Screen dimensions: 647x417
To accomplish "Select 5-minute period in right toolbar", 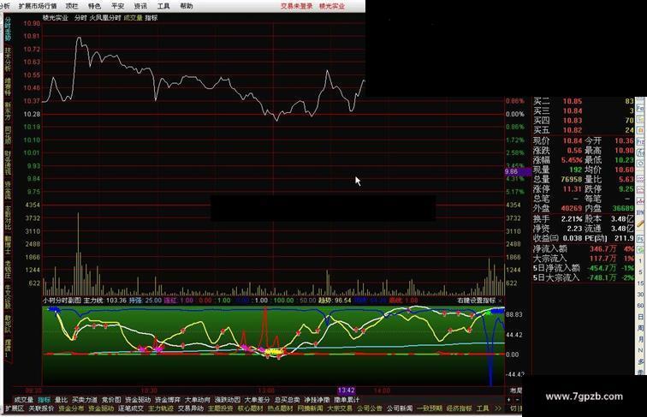I will [640, 272].
